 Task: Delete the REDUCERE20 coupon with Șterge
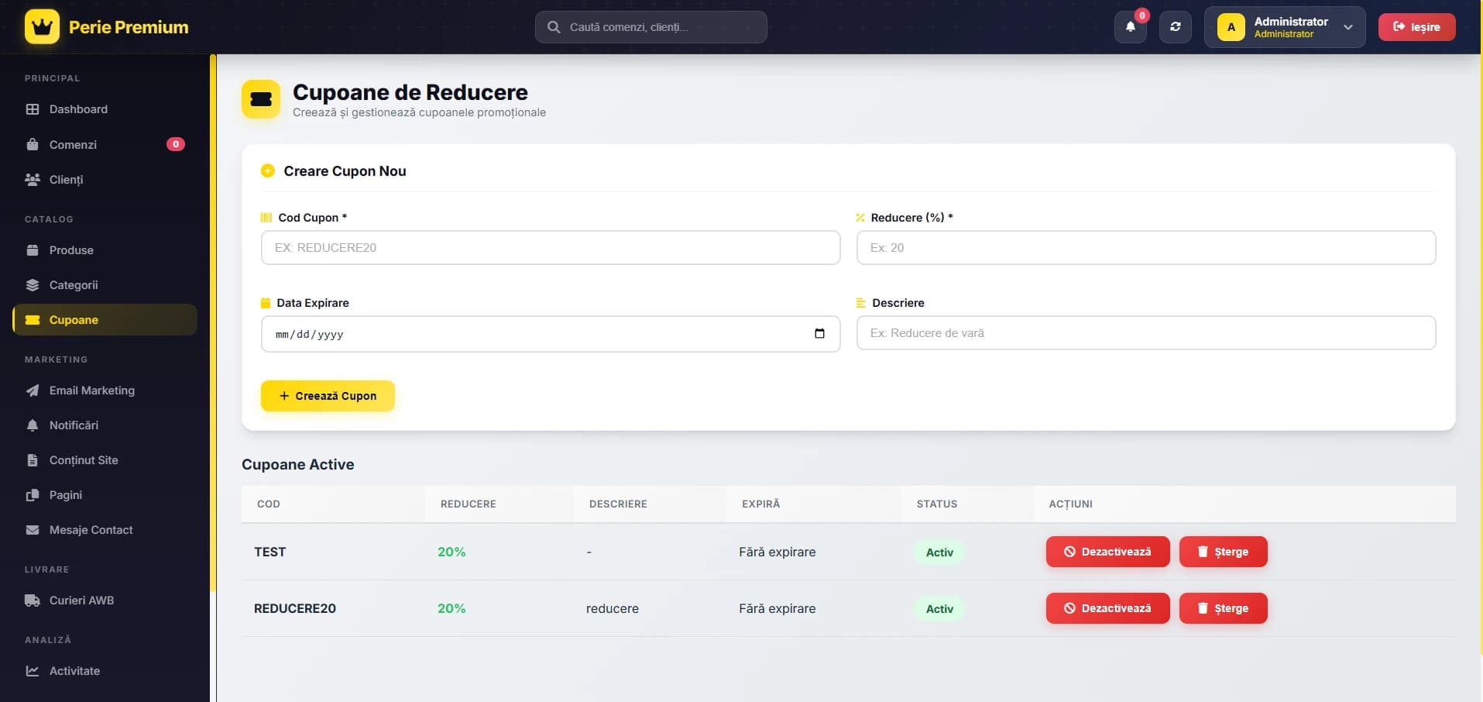tap(1223, 608)
